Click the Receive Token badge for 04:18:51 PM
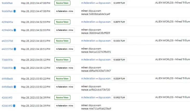The image size is (190, 111). [62, 41]
